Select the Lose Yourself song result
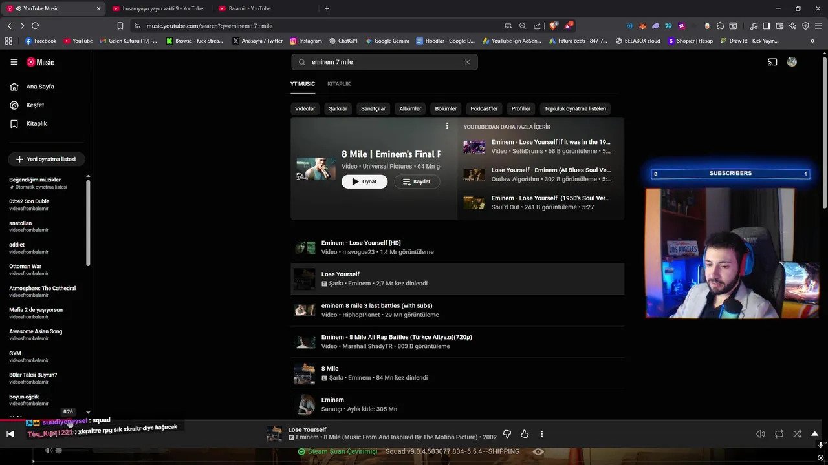This screenshot has width=828, height=465. [457, 279]
